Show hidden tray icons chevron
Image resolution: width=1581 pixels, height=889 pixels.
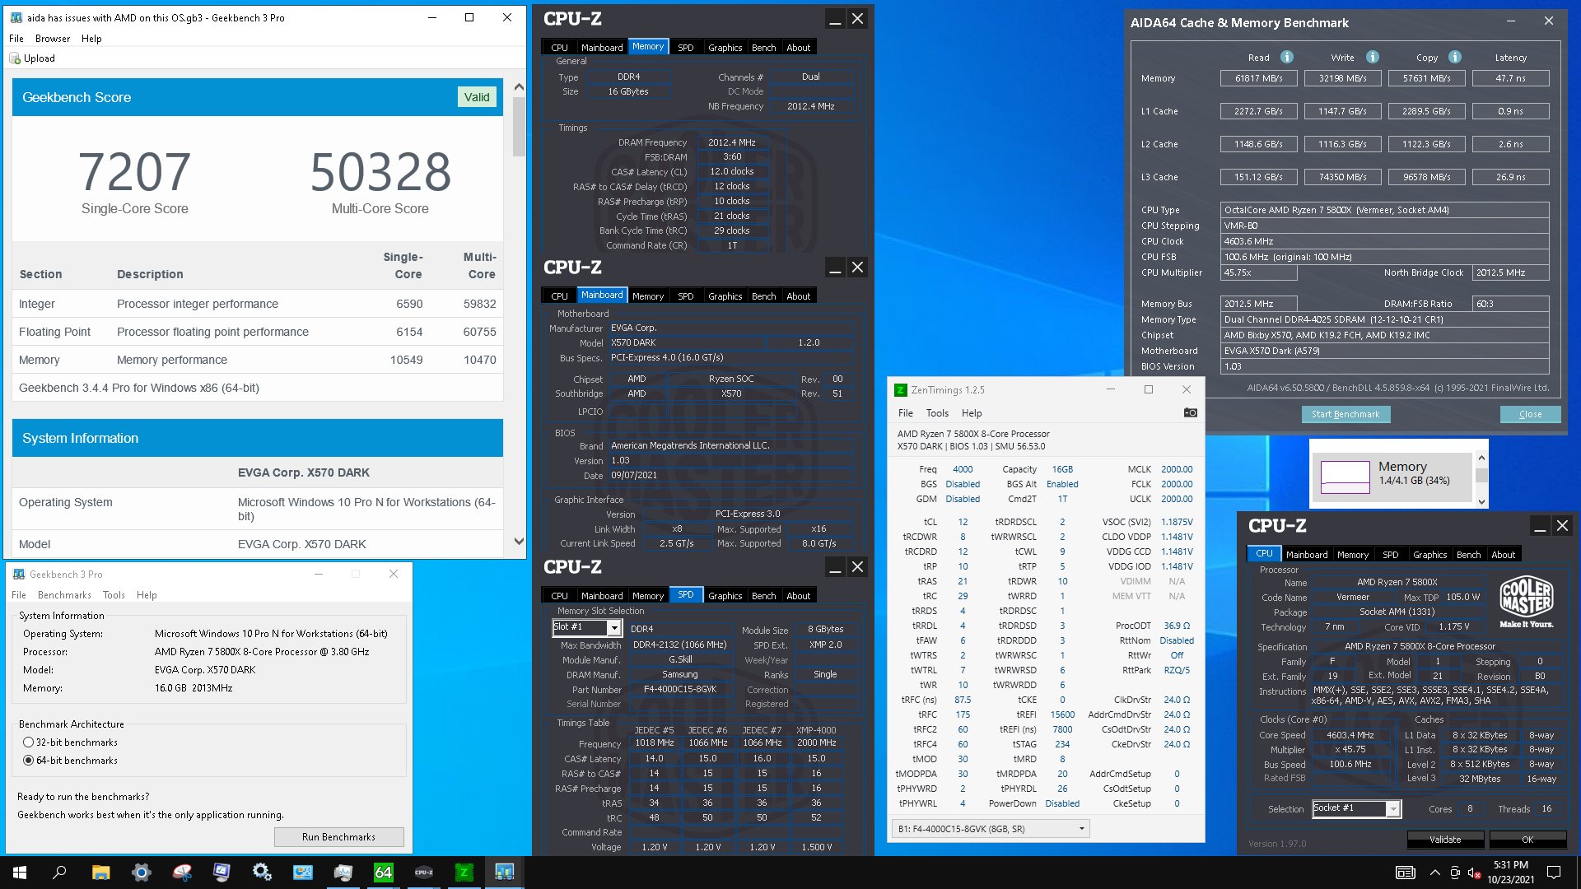point(1434,873)
